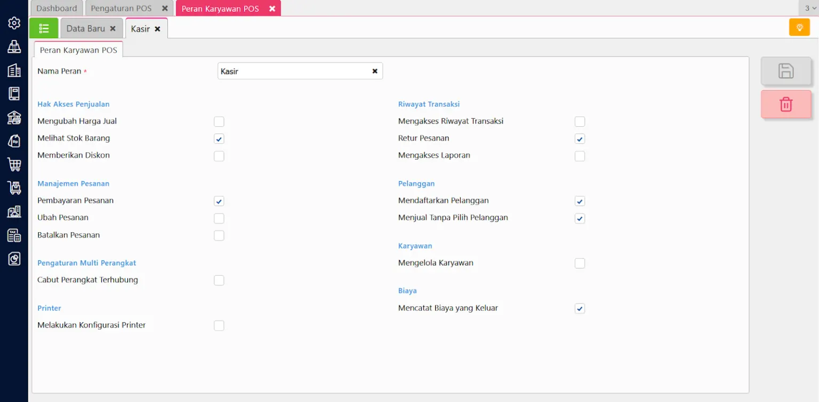Click the Nama Peran text field
This screenshot has height=402, width=819.
[293, 71]
